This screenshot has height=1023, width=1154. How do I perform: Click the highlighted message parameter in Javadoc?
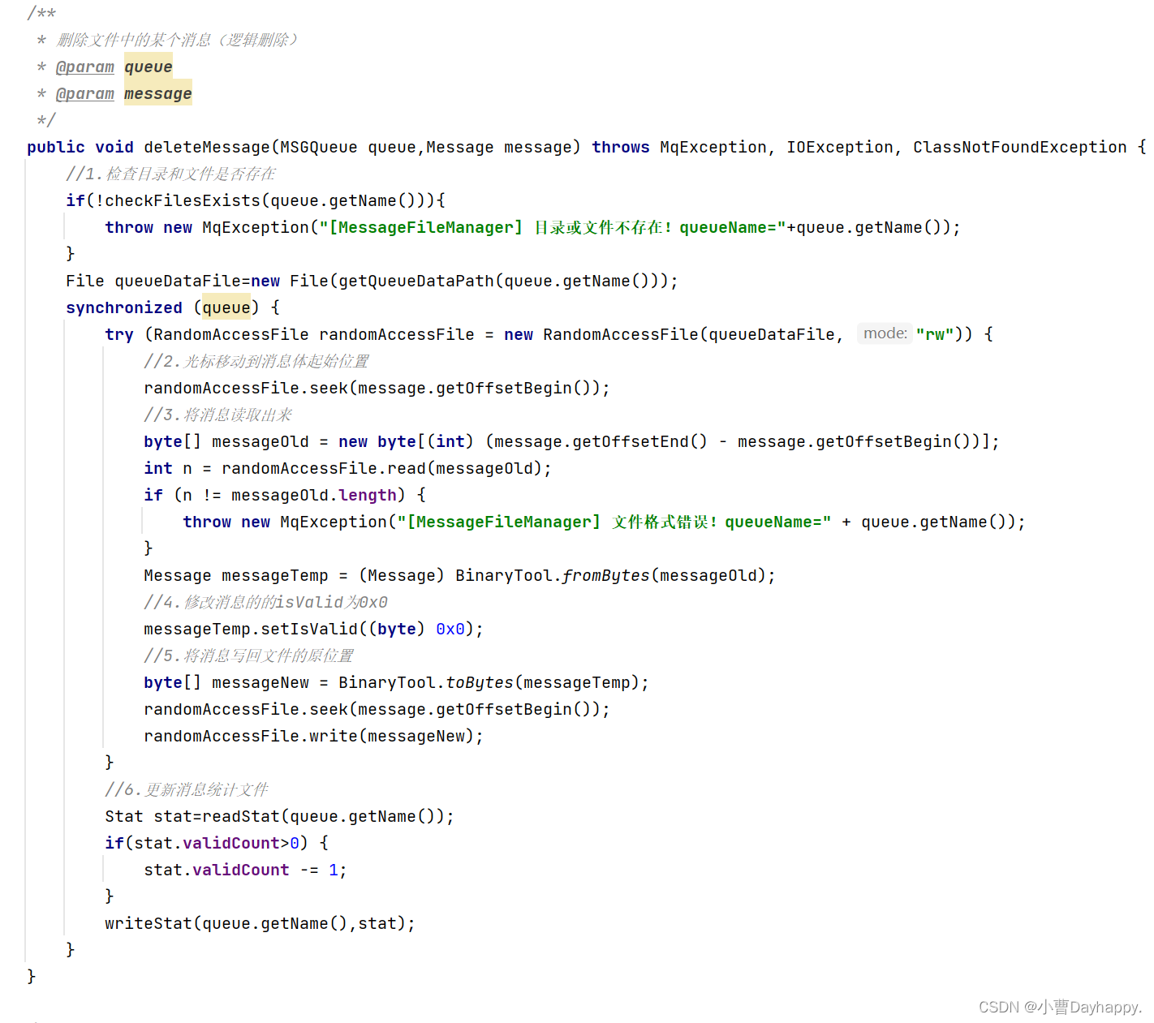point(158,93)
